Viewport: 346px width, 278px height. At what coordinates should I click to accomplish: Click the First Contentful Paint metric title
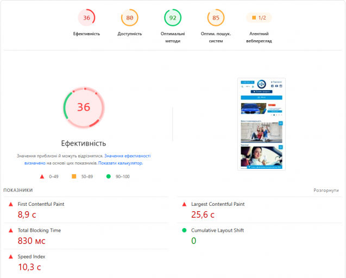pos(41,204)
